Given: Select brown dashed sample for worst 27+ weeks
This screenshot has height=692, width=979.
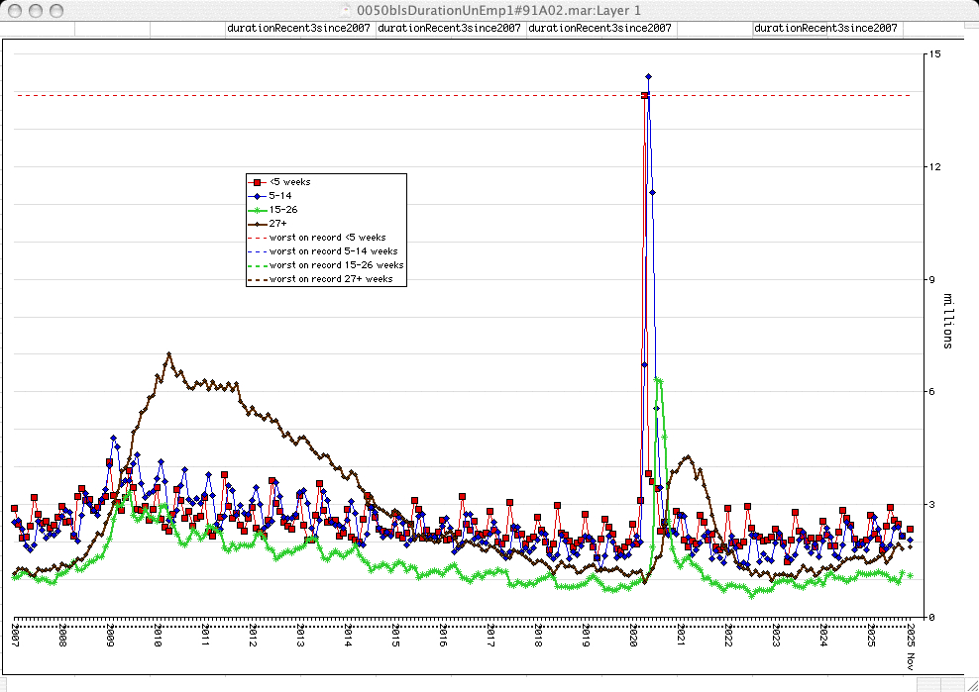Looking at the screenshot, I should click(x=258, y=279).
